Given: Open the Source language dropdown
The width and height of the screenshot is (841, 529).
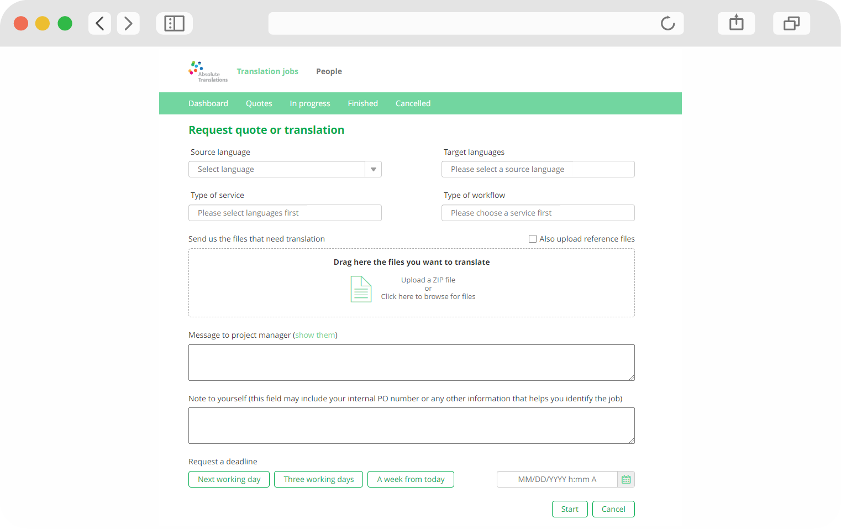Looking at the screenshot, I should pyautogui.click(x=374, y=169).
